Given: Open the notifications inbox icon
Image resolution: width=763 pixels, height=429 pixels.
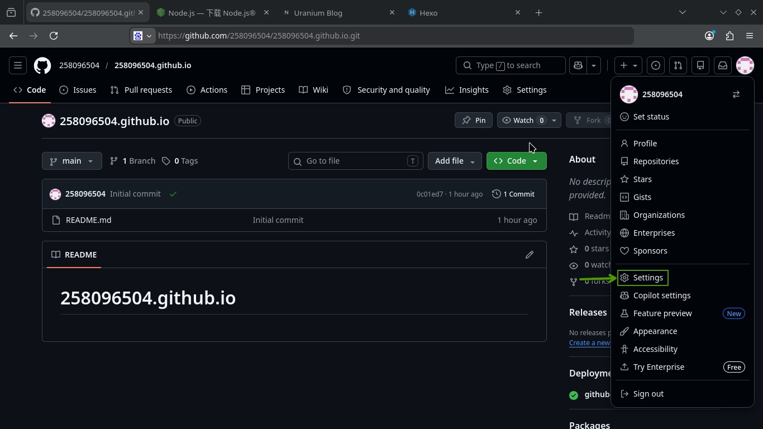Looking at the screenshot, I should (x=723, y=65).
